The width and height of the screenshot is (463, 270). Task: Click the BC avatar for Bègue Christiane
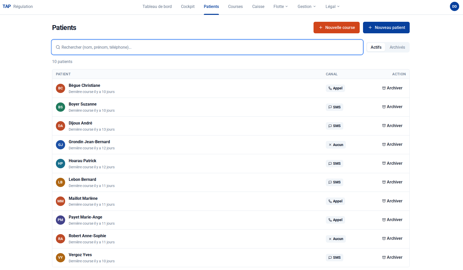(61, 88)
